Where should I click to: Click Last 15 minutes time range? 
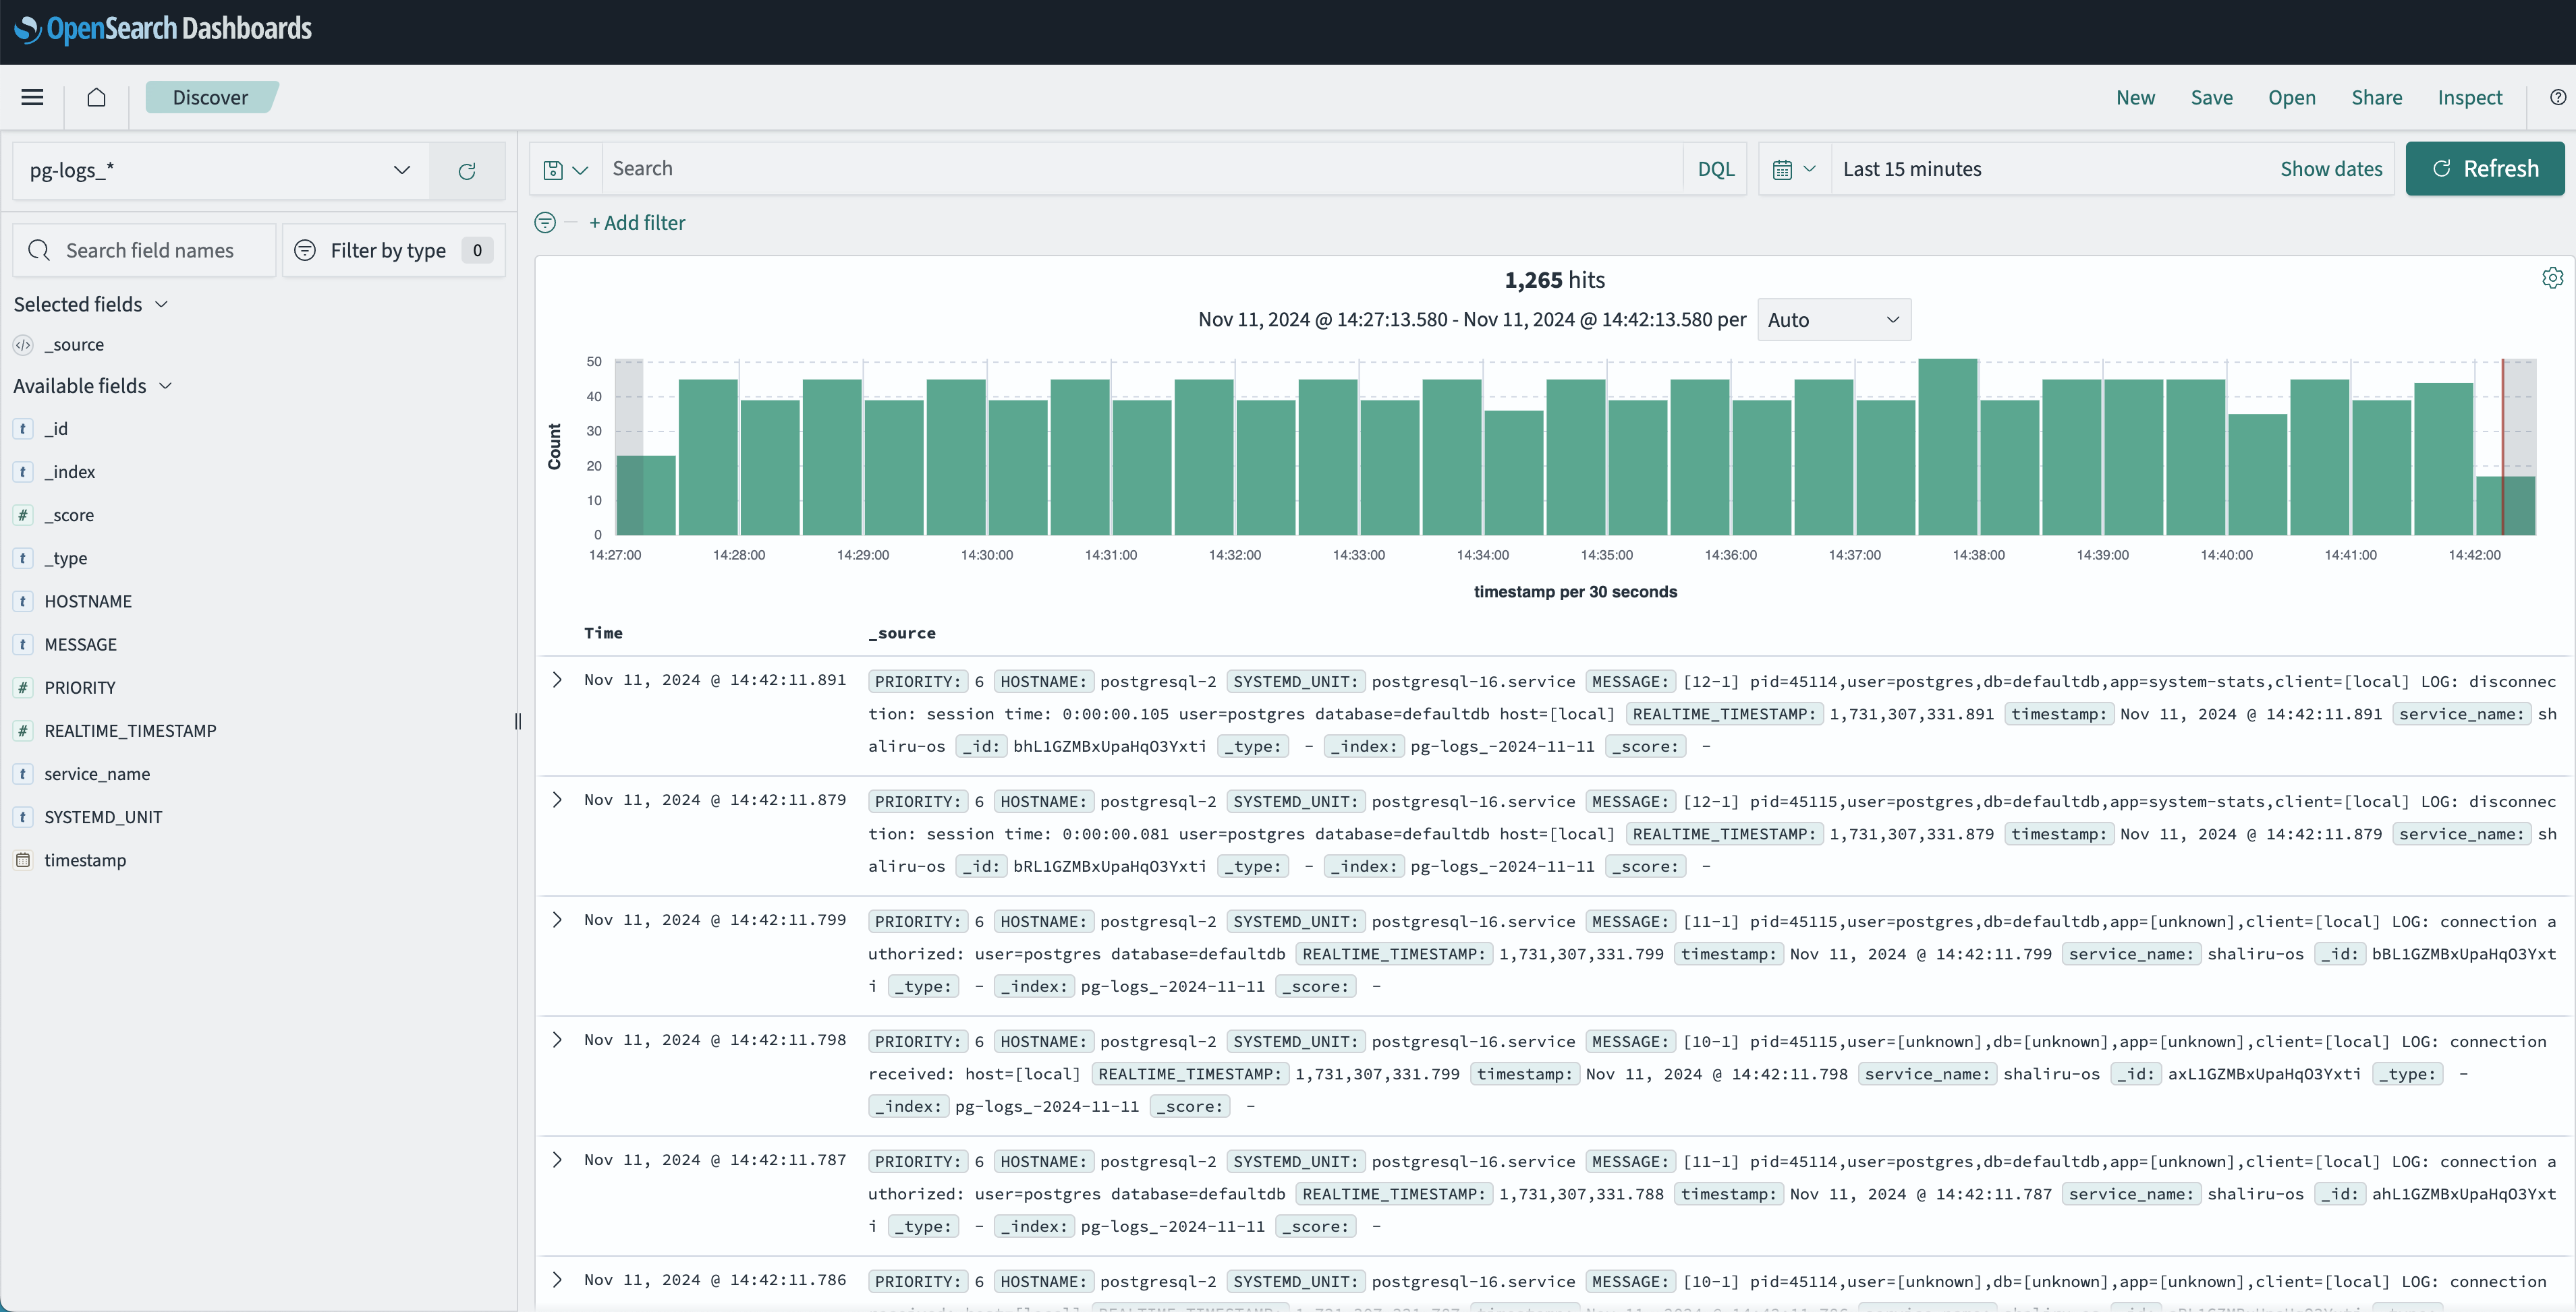point(1911,169)
